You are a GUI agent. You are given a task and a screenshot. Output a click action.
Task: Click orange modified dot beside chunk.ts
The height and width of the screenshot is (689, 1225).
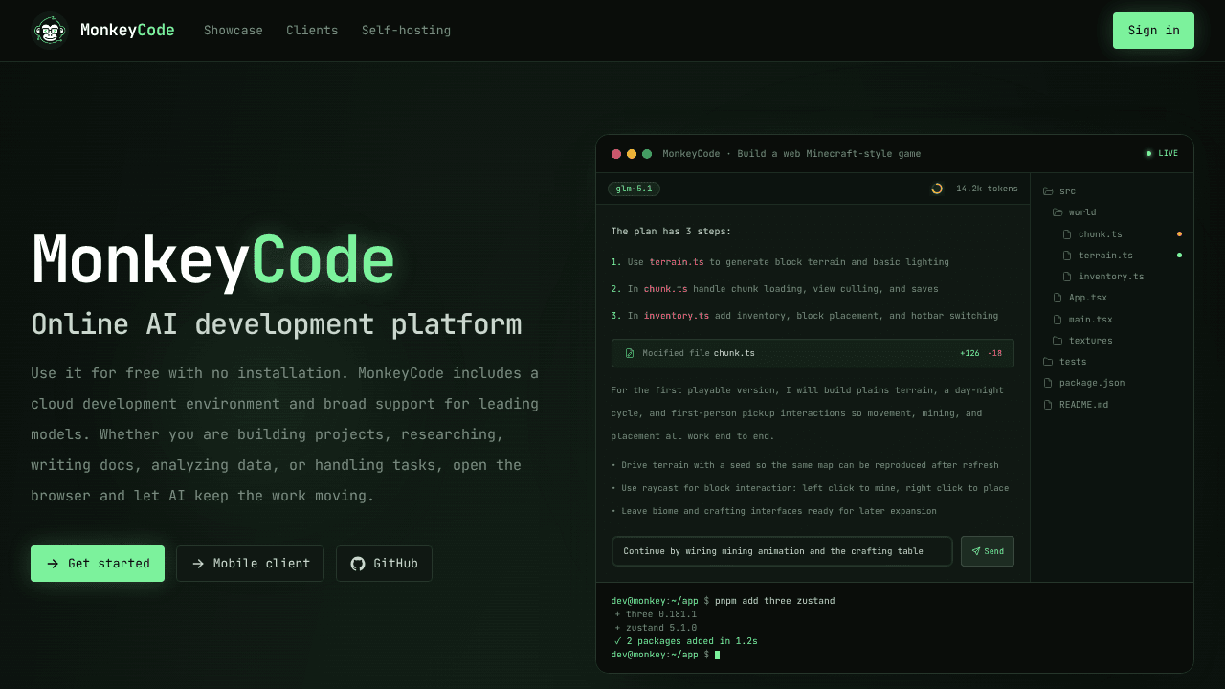click(x=1179, y=233)
